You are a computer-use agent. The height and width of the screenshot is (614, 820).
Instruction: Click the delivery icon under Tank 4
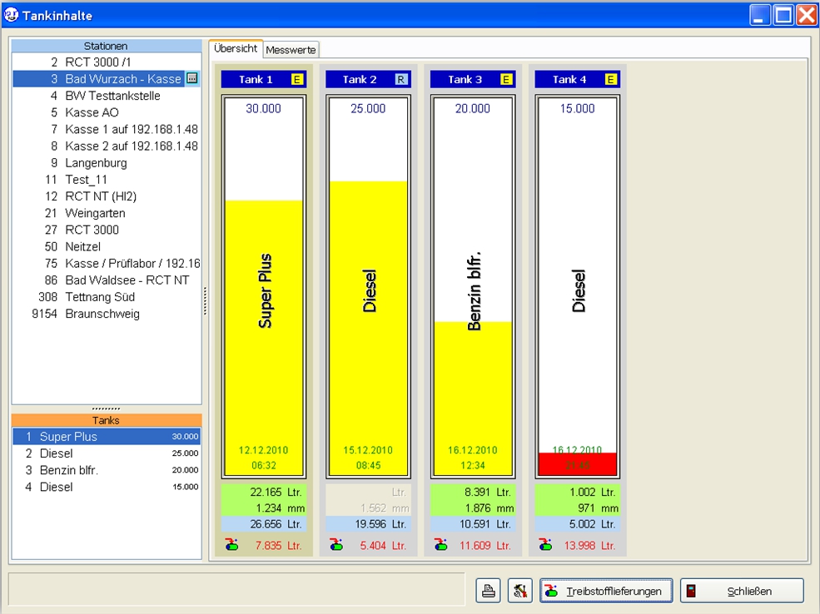coord(545,545)
